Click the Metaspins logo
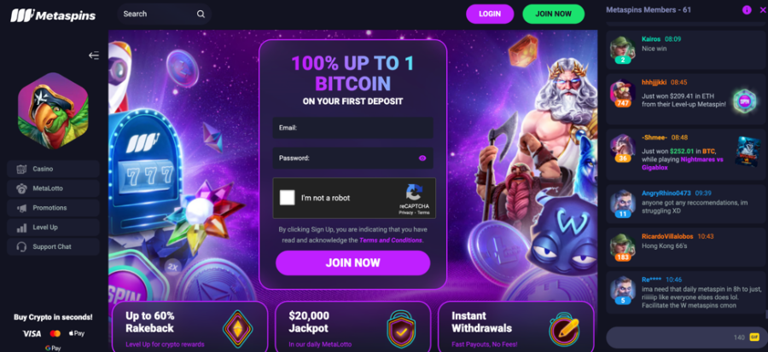Image resolution: width=768 pixels, height=352 pixels. (x=53, y=15)
